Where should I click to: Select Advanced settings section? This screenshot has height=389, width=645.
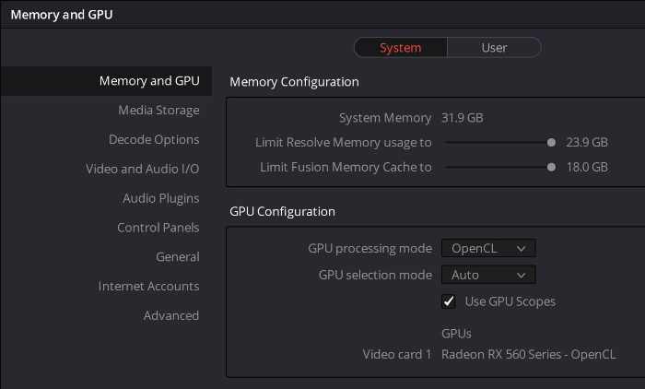pyautogui.click(x=170, y=315)
